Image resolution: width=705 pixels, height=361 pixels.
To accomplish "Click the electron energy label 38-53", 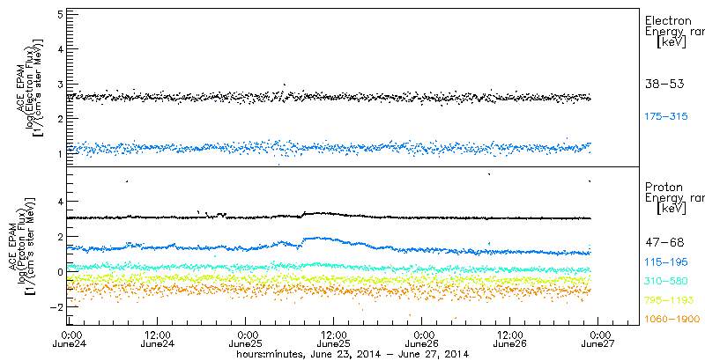I will [664, 84].
